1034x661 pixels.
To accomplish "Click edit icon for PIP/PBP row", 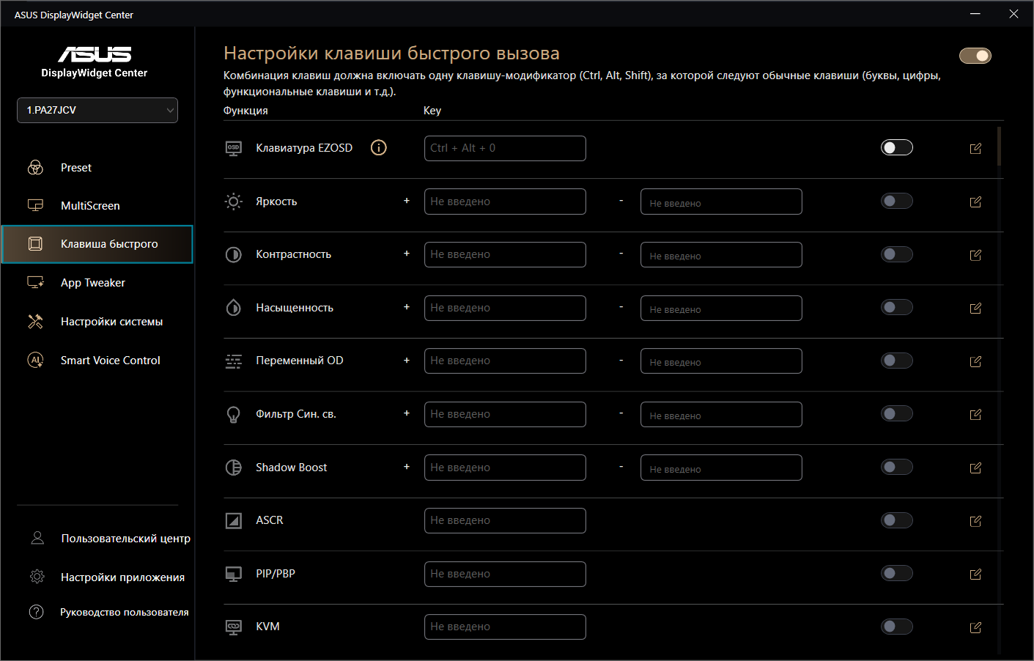I will click(x=975, y=575).
